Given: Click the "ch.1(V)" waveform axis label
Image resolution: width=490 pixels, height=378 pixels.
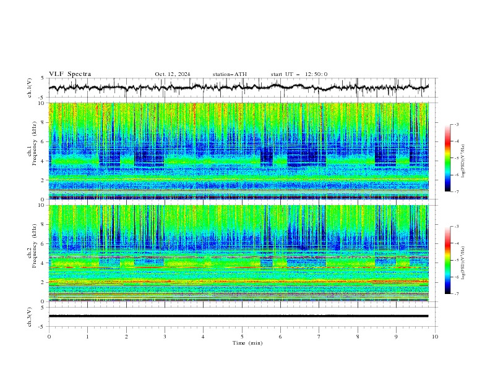Looking at the screenshot, I should click(30, 88).
